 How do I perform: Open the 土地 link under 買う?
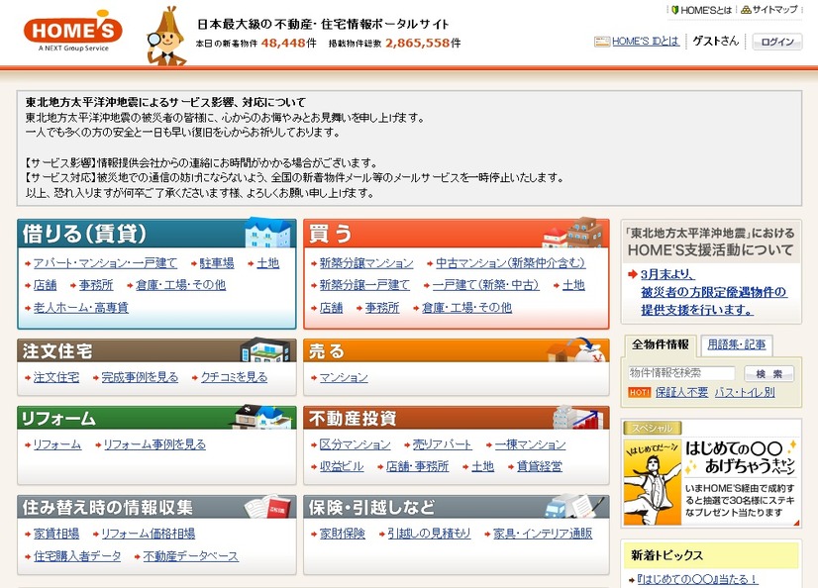click(573, 285)
